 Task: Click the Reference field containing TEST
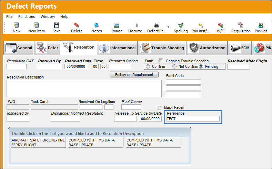click(x=193, y=119)
